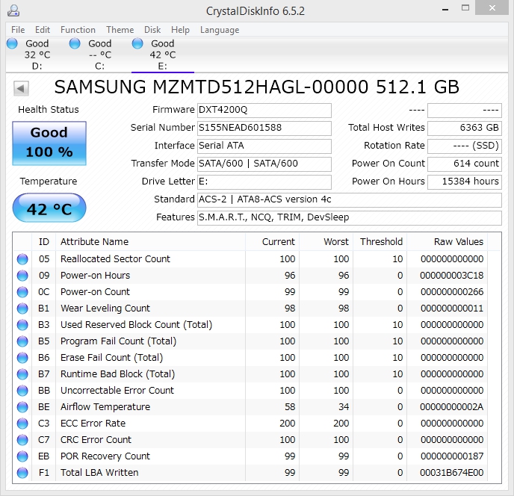
Task: Select the Wear Leveling Count attribute name
Action: pyautogui.click(x=105, y=309)
